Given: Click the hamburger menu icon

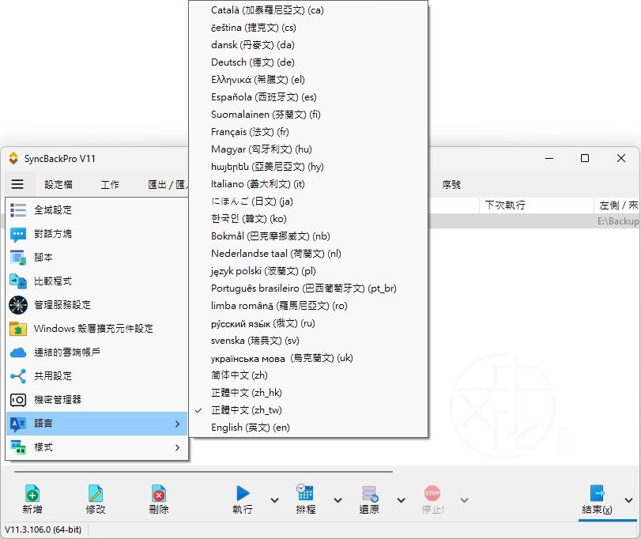Looking at the screenshot, I should coord(17,184).
